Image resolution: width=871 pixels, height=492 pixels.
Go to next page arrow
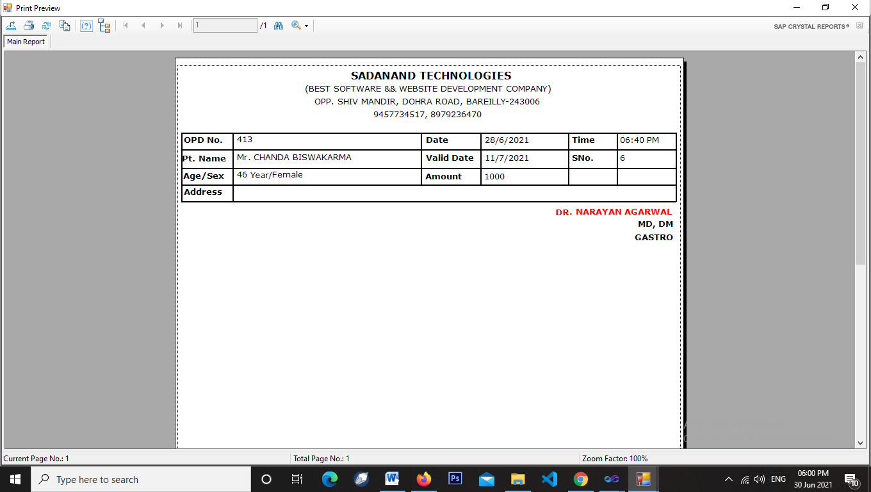click(x=162, y=26)
